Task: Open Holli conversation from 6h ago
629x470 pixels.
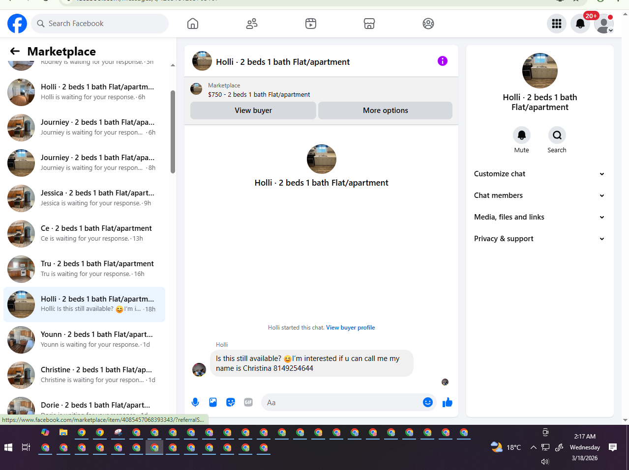Action: point(85,92)
